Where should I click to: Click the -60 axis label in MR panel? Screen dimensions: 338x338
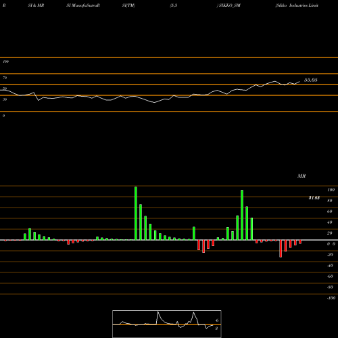(330, 276)
